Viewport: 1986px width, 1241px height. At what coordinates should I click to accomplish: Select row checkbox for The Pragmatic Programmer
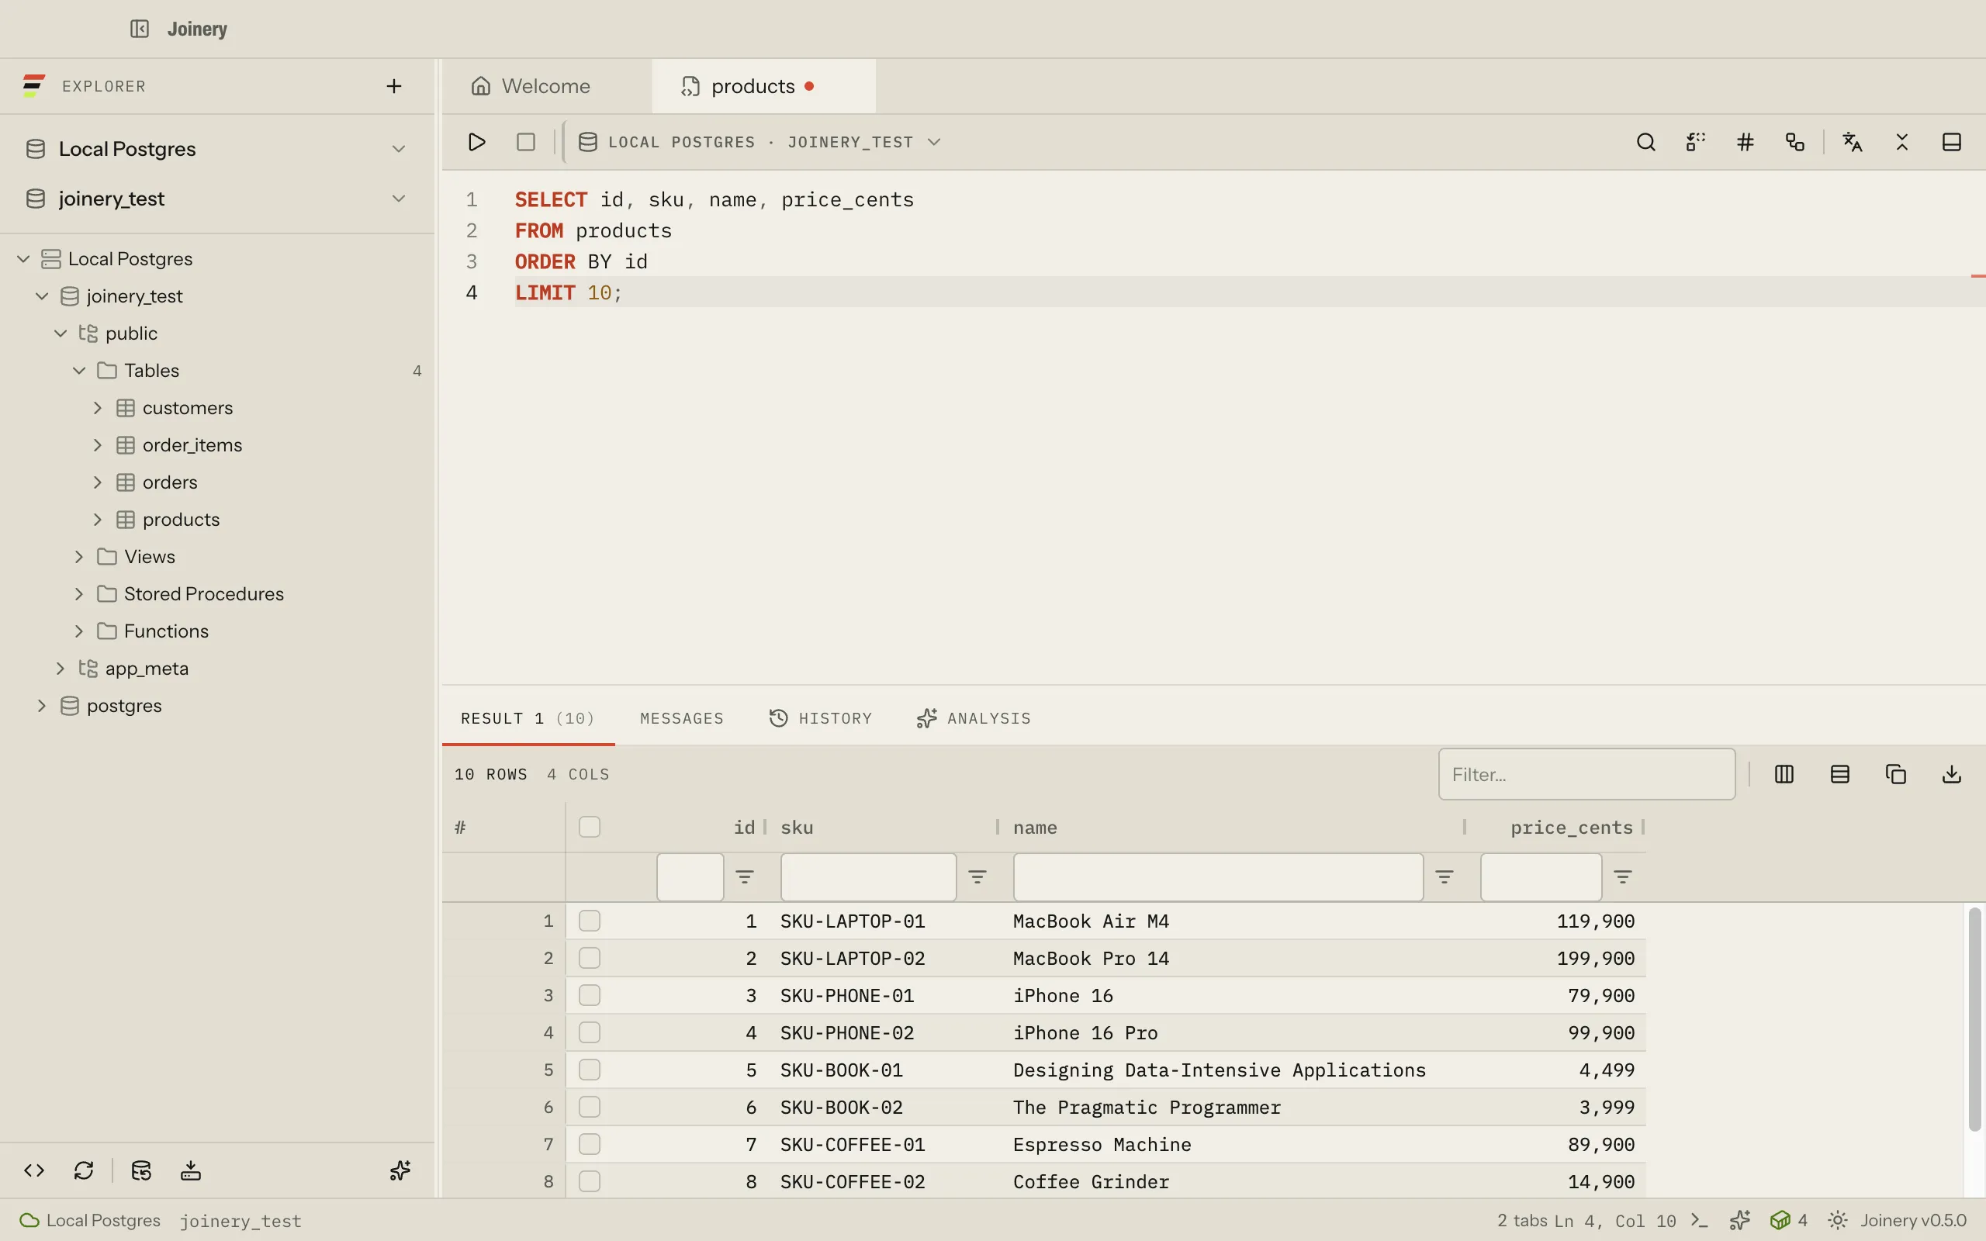click(590, 1108)
